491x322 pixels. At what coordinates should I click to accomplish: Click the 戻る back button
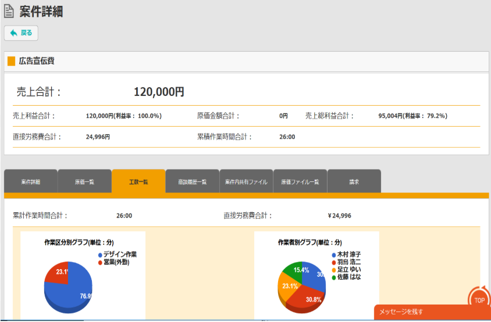click(x=21, y=33)
